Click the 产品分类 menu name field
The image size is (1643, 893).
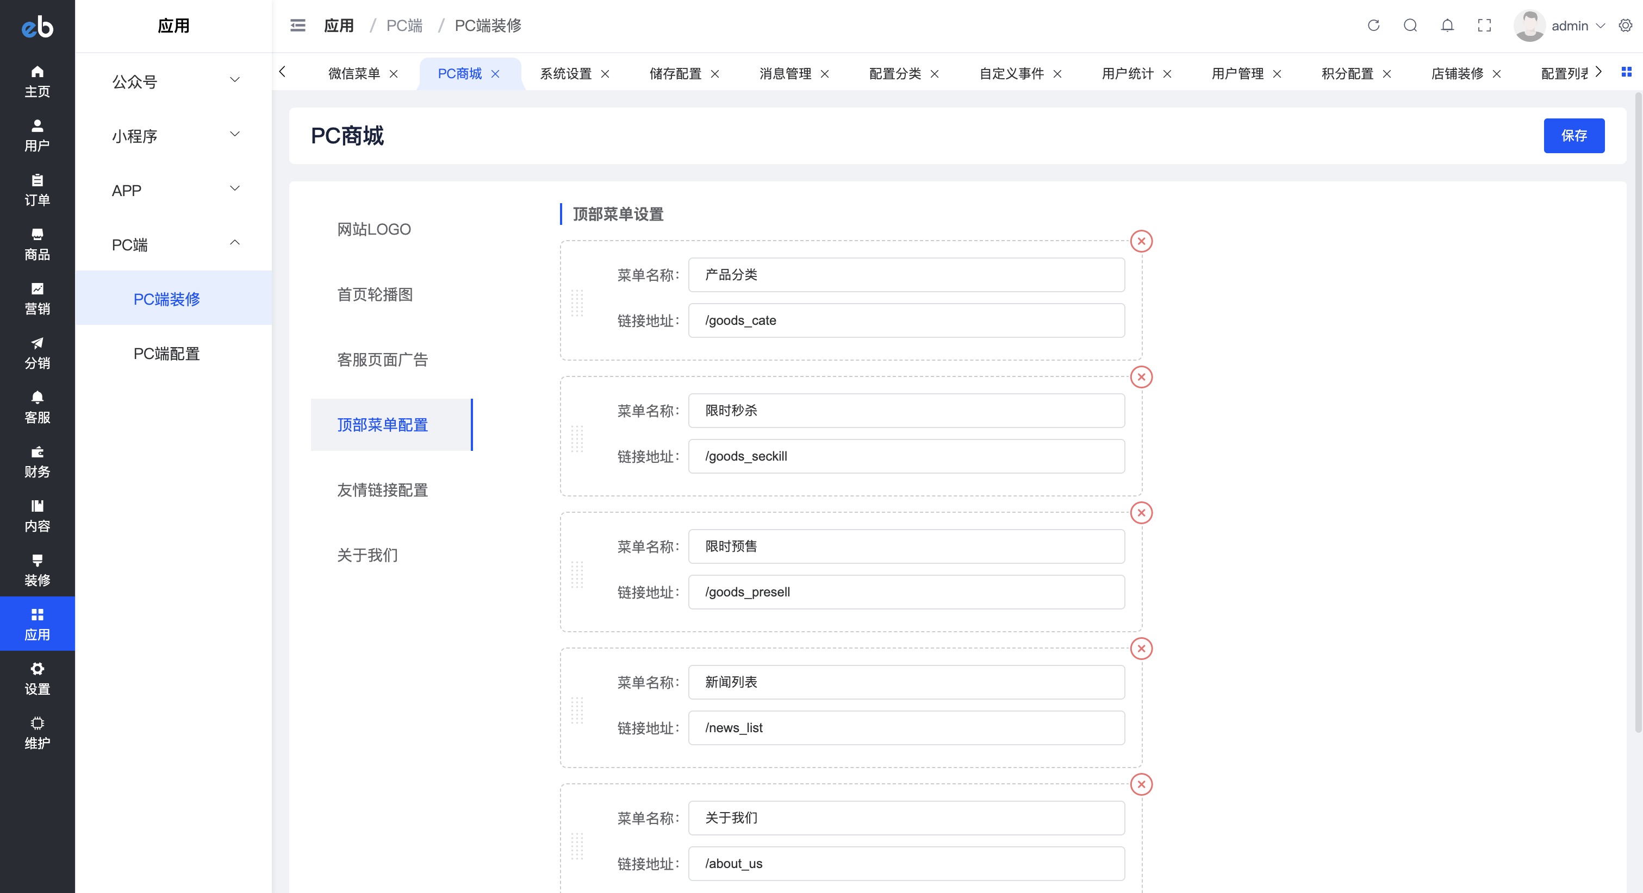(906, 275)
